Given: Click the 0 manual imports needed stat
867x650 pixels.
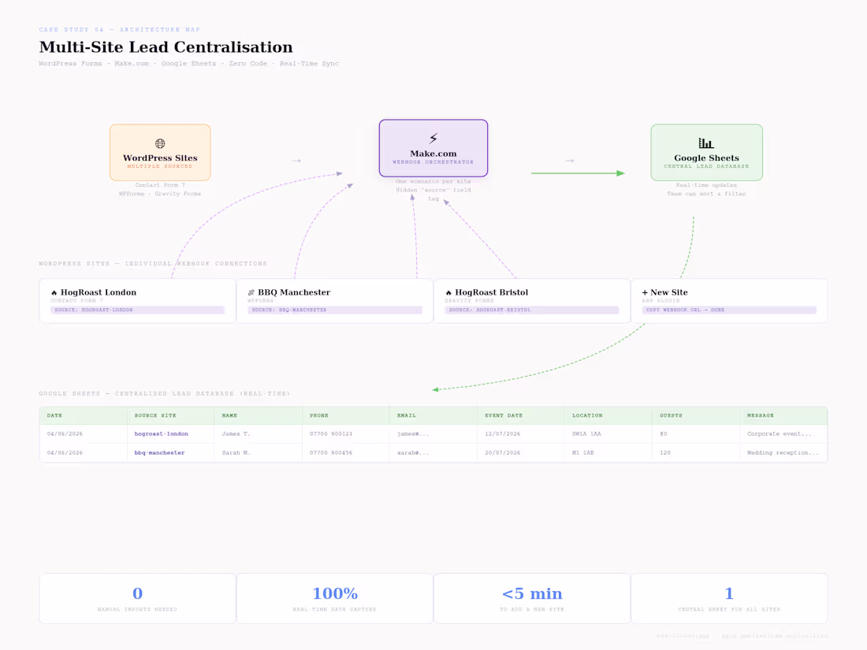Looking at the screenshot, I should [138, 599].
